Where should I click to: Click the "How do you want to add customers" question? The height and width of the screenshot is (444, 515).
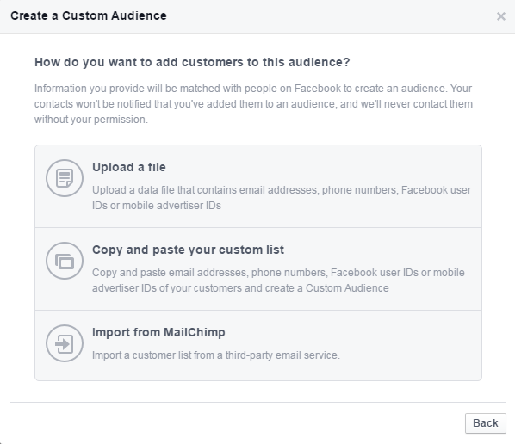(192, 62)
